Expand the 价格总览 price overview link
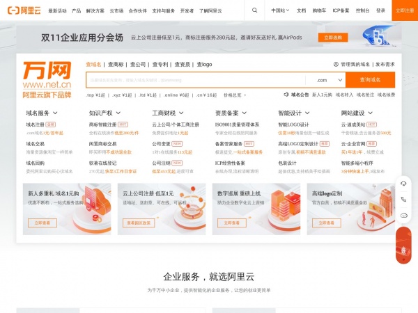418x313 pixels. 235,95
